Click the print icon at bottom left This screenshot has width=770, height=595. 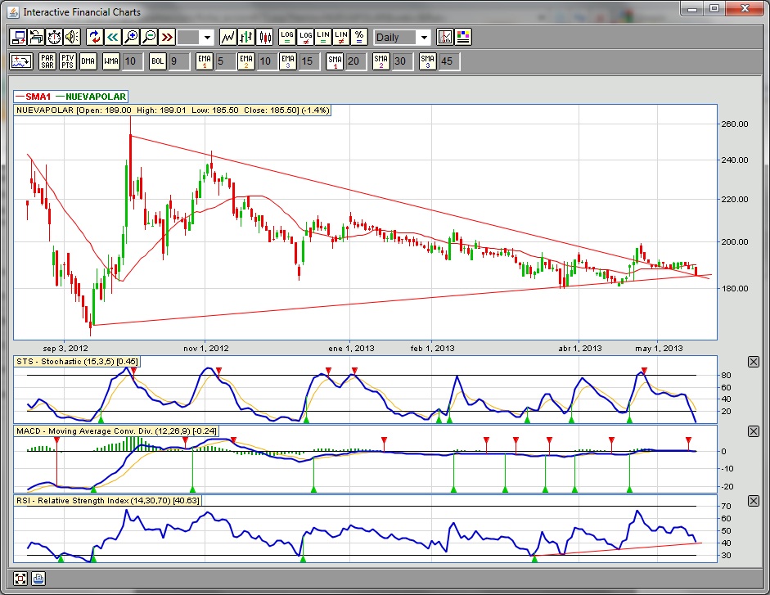pyautogui.click(x=38, y=579)
